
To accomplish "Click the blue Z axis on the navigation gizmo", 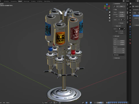I will tap(107, 4).
